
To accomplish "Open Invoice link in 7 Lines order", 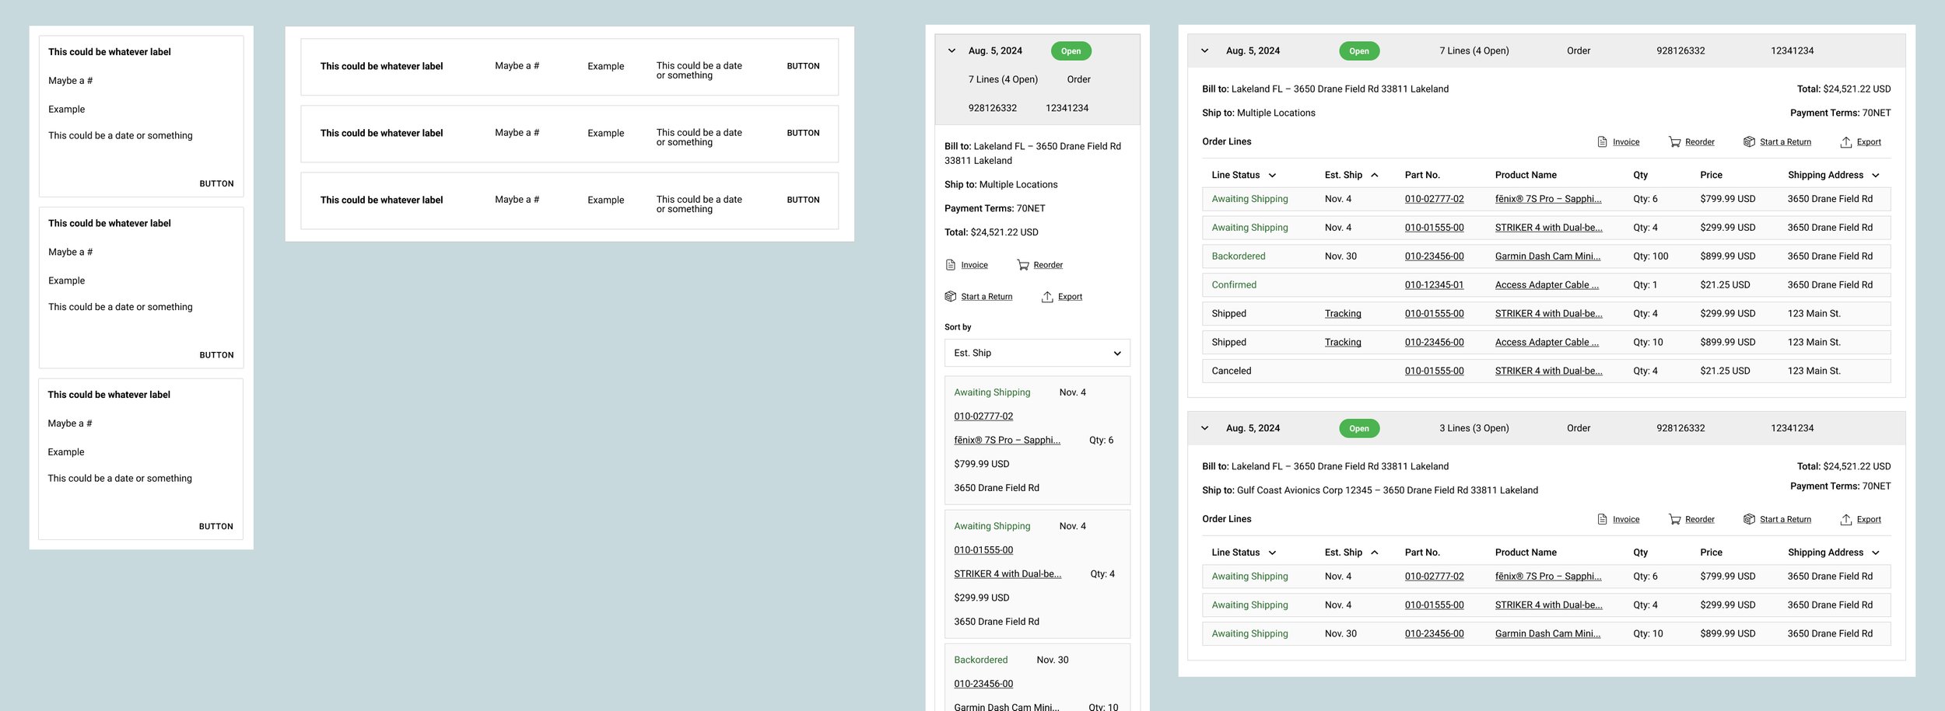I will pyautogui.click(x=1626, y=142).
